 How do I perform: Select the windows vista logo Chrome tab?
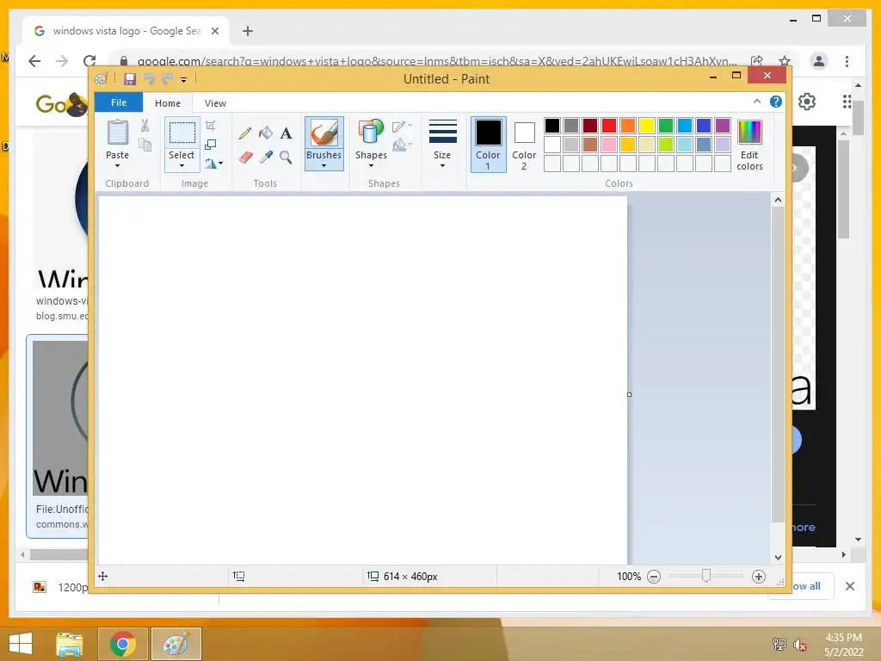(126, 31)
